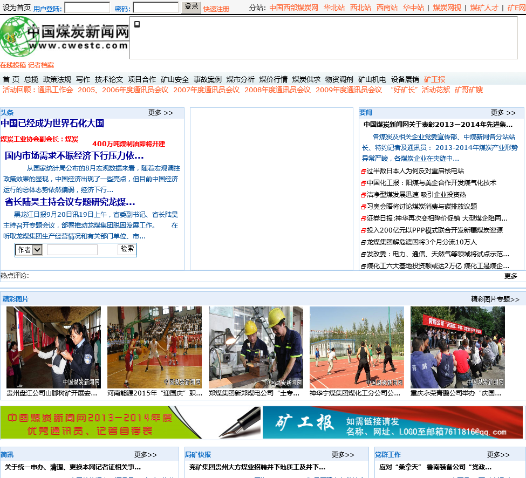Open 郑煤集团新郑煤电公司 workers photo
Viewport: 526px width, 478px height.
tap(256, 347)
